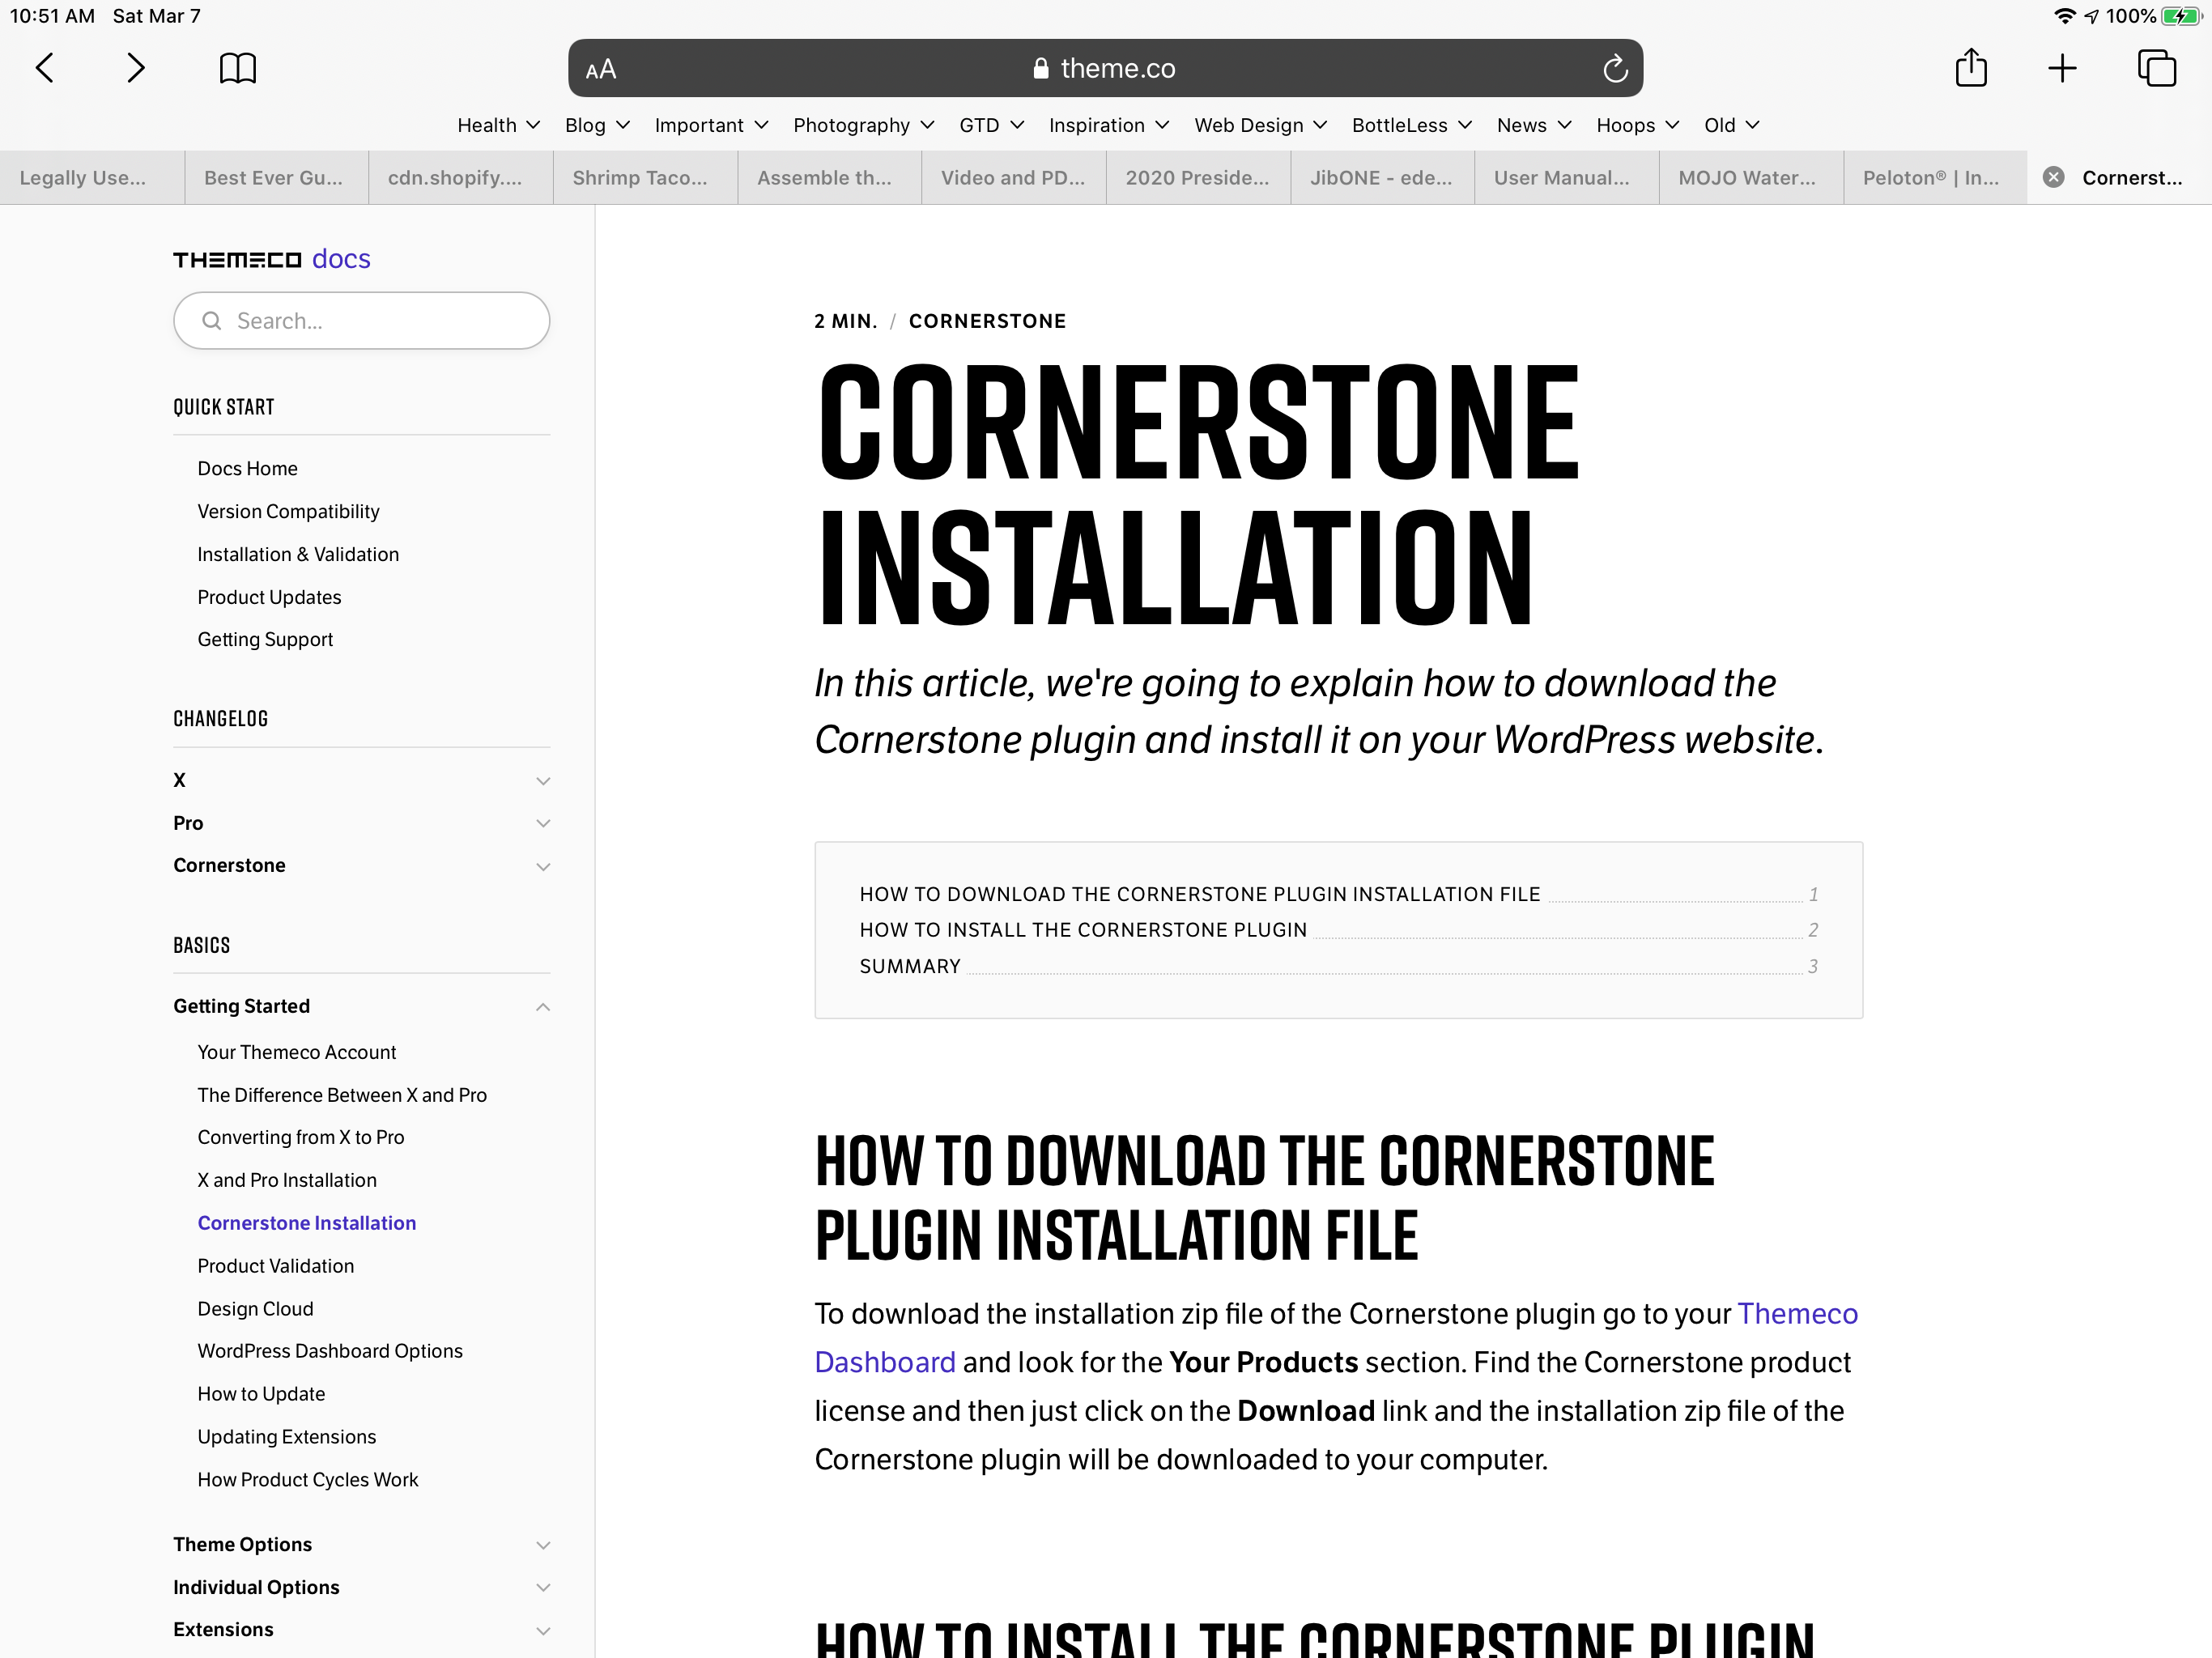Open the Hoops bookmarks folder
This screenshot has width=2212, height=1658.
(x=1637, y=125)
